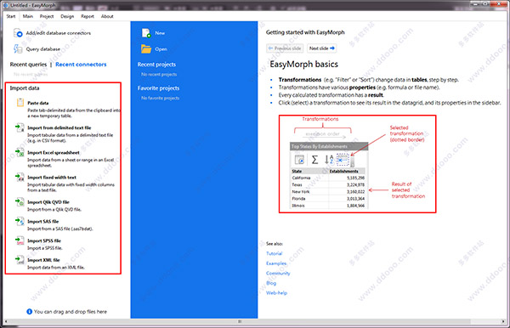Click the Add/edit database connectors icon
510x328 pixels.
click(18, 33)
